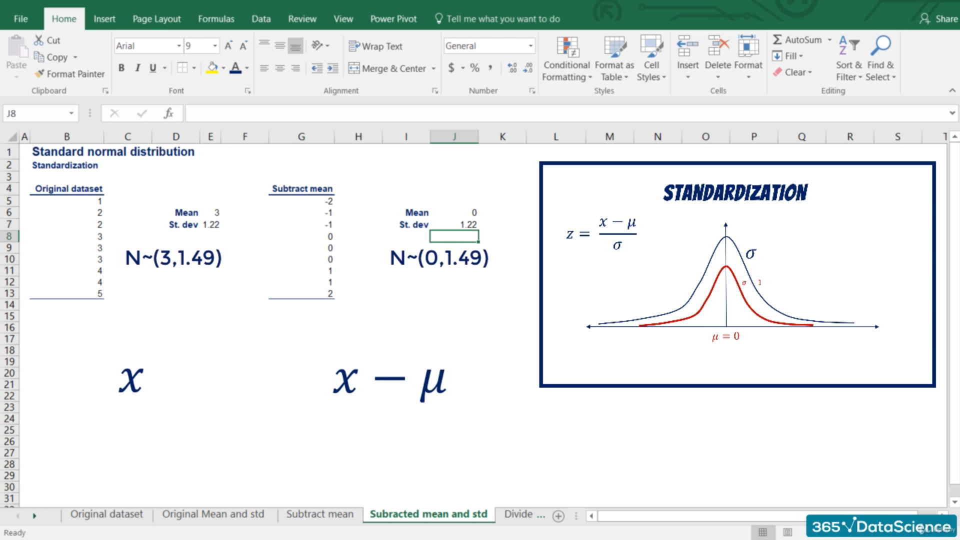Toggle Wrap Text on selected cell
Screen dimensions: 960x540
click(x=375, y=46)
